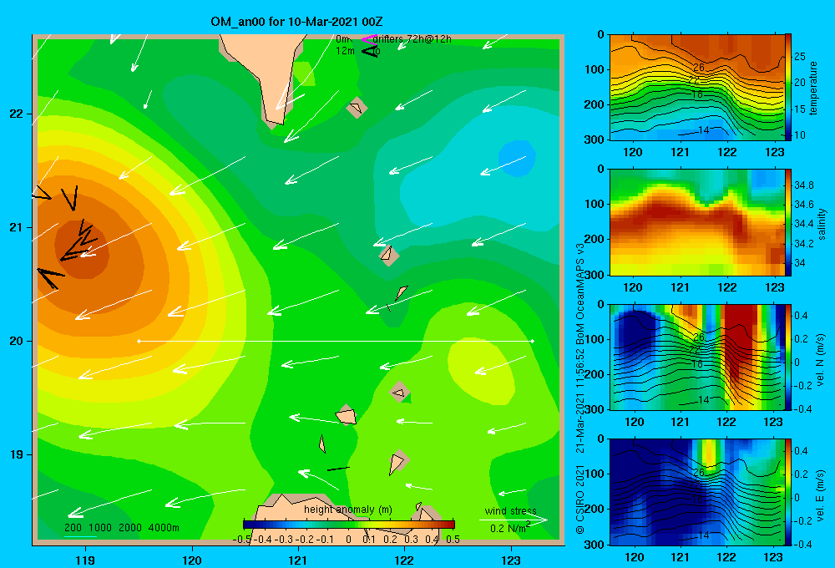The height and width of the screenshot is (568, 835).
Task: Click the '1000' depth contour legend value
Action: 100,528
